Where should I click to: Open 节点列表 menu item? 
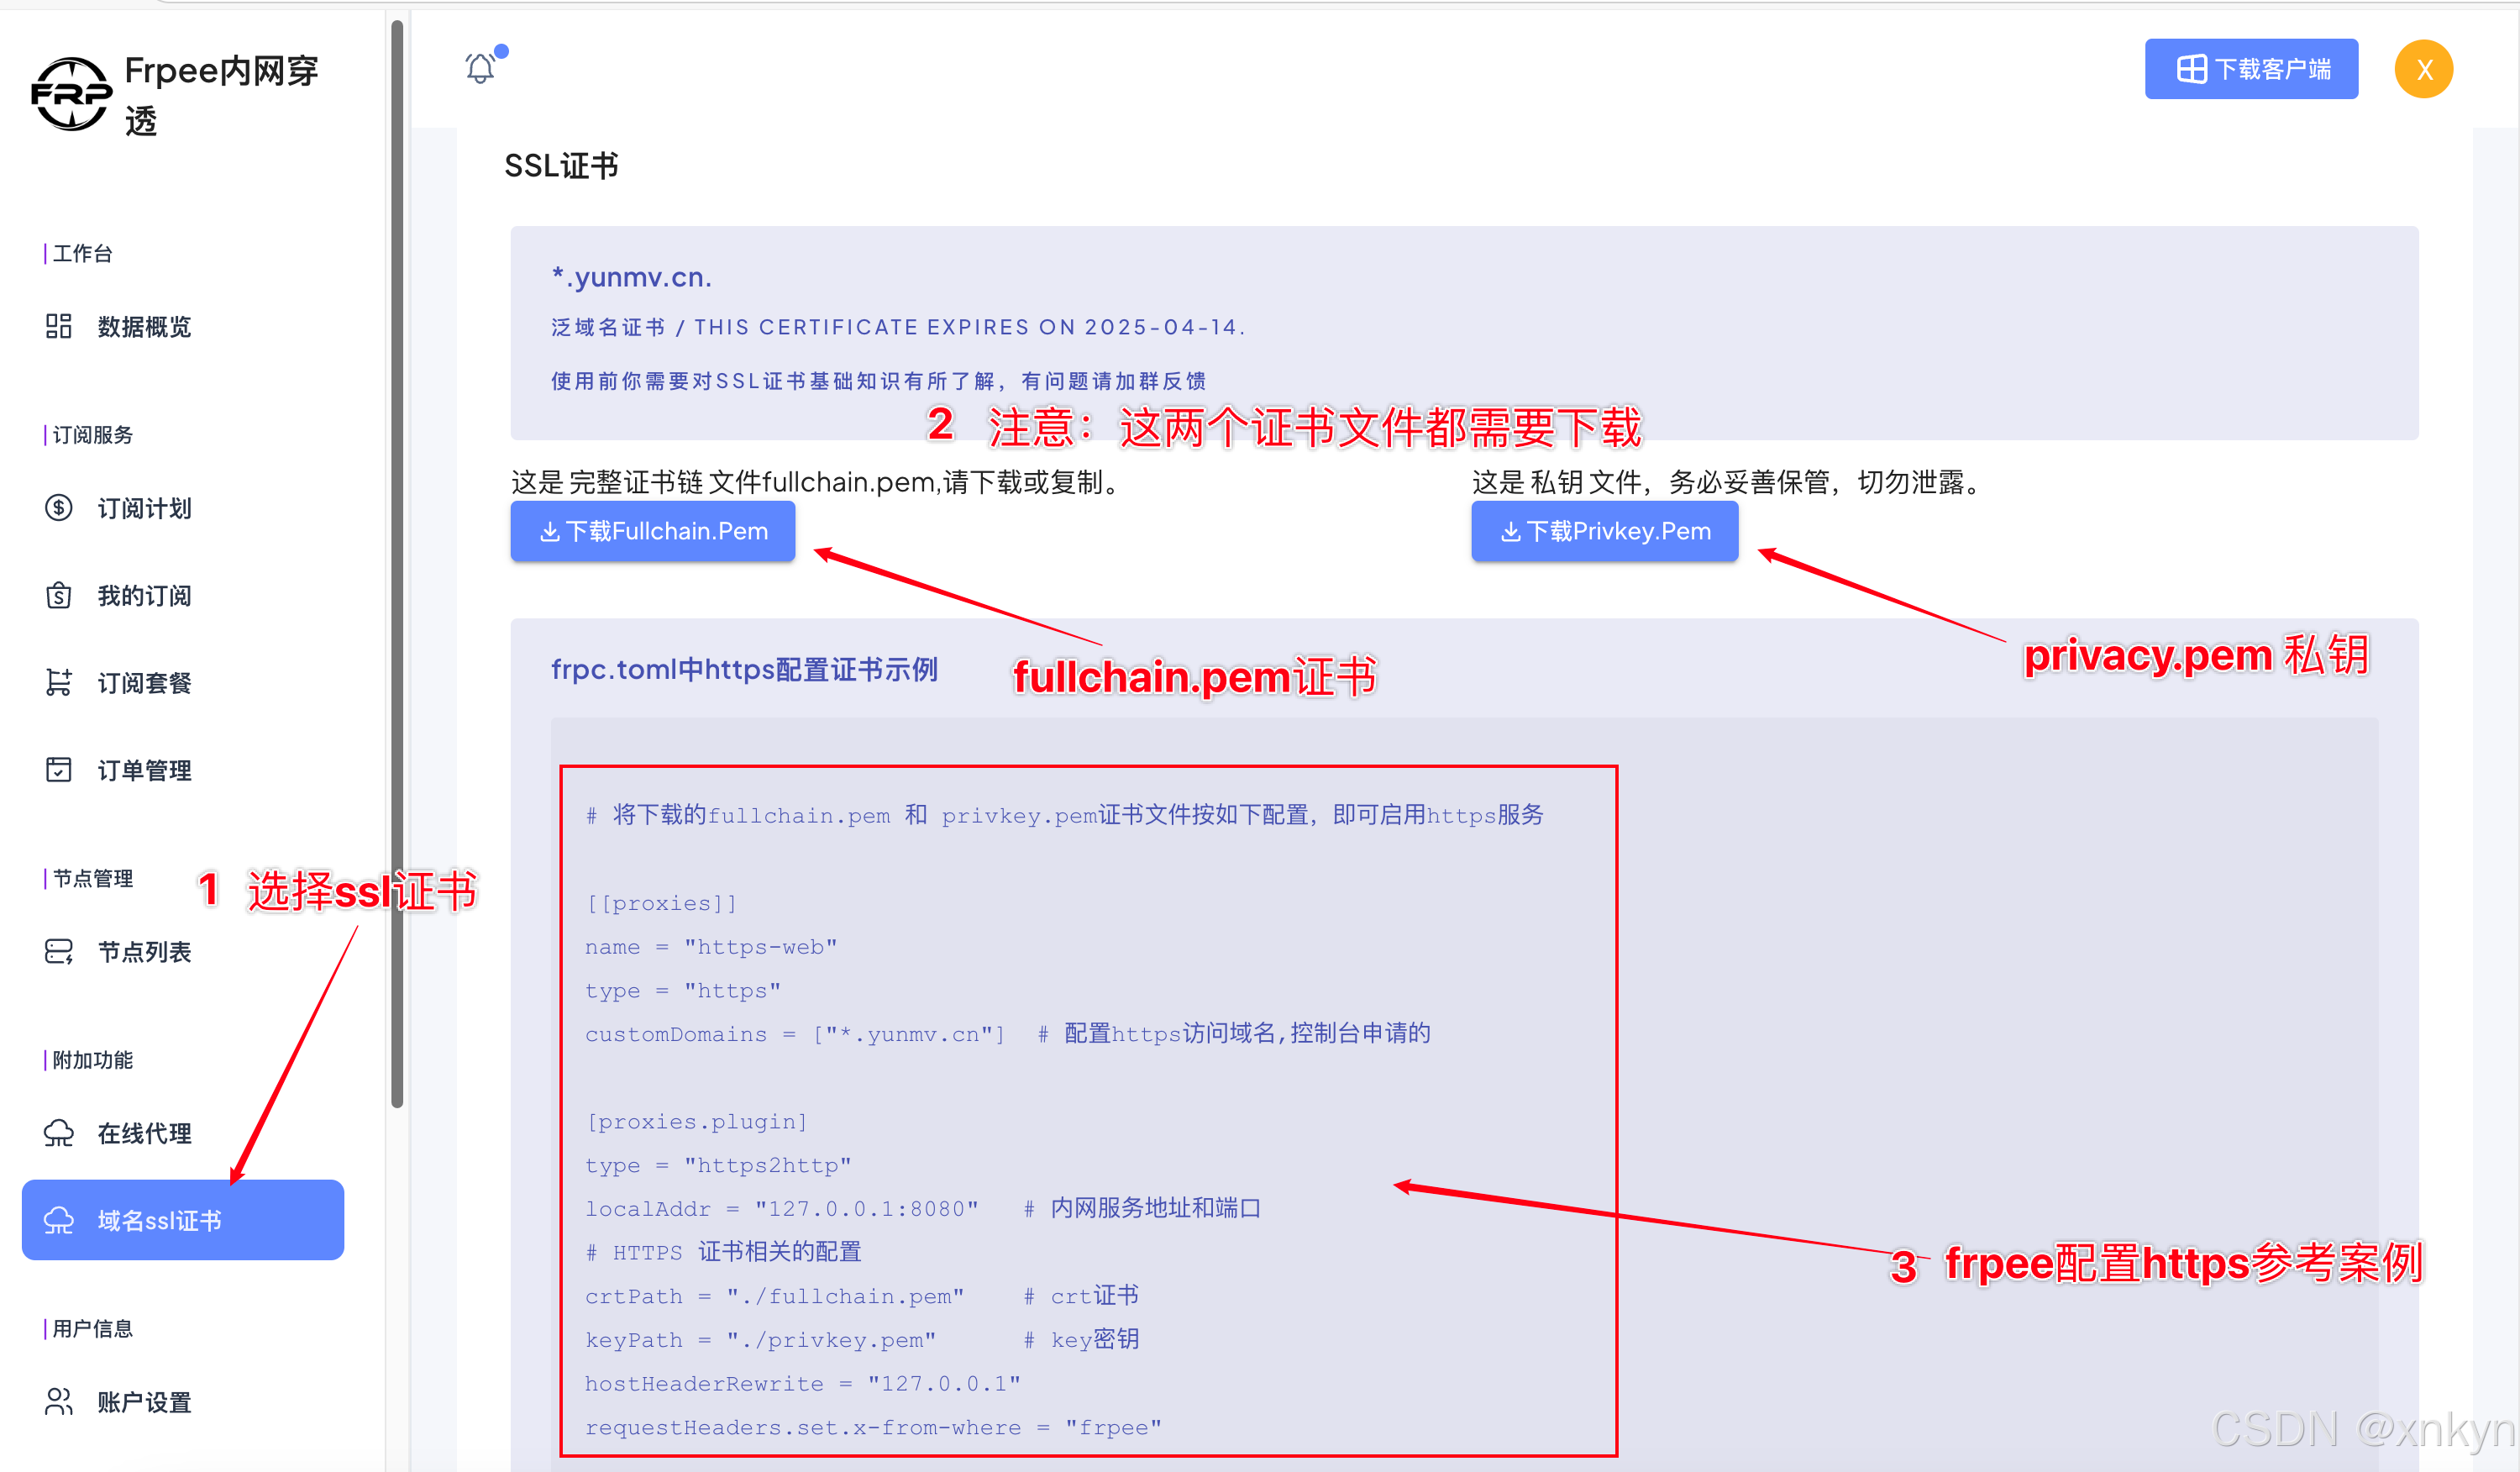tap(183, 952)
